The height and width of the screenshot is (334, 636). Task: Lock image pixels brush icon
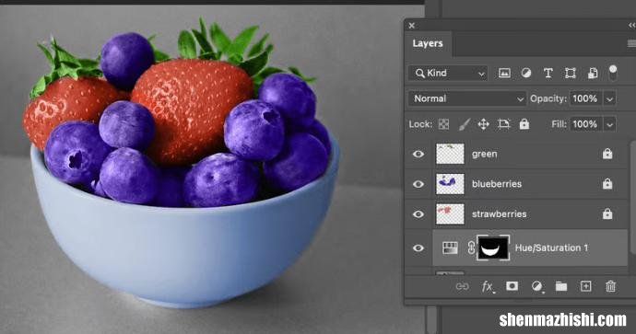464,124
